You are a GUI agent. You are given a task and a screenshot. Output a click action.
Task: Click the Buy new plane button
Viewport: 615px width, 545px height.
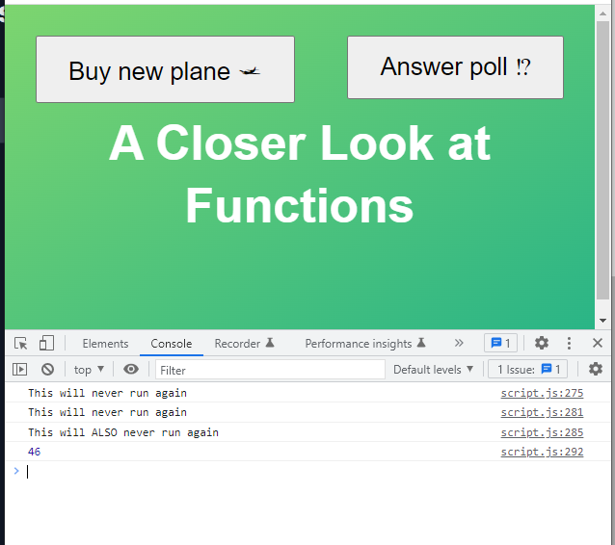(165, 69)
